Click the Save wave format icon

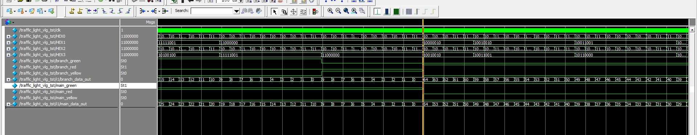coord(40,11)
